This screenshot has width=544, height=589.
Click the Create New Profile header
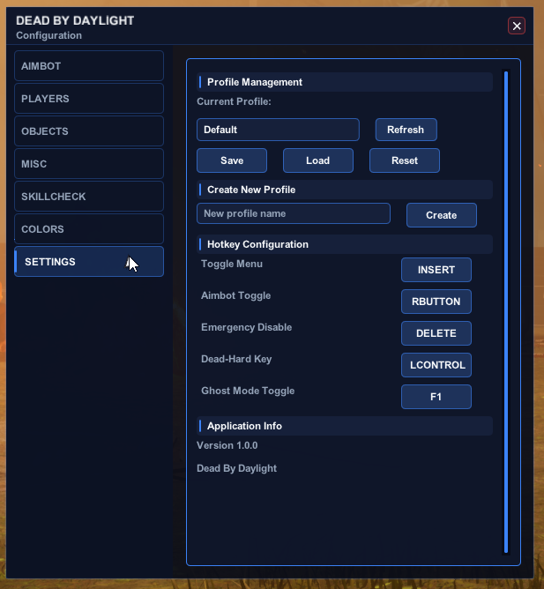[345, 190]
